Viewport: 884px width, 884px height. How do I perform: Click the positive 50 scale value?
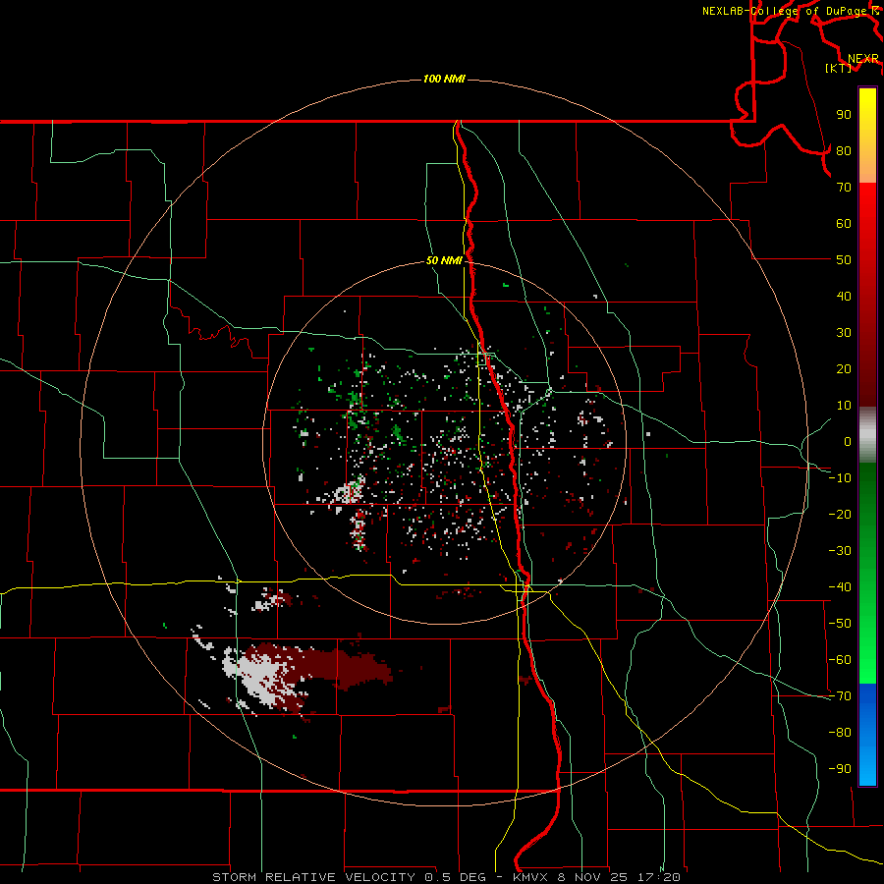[x=844, y=260]
